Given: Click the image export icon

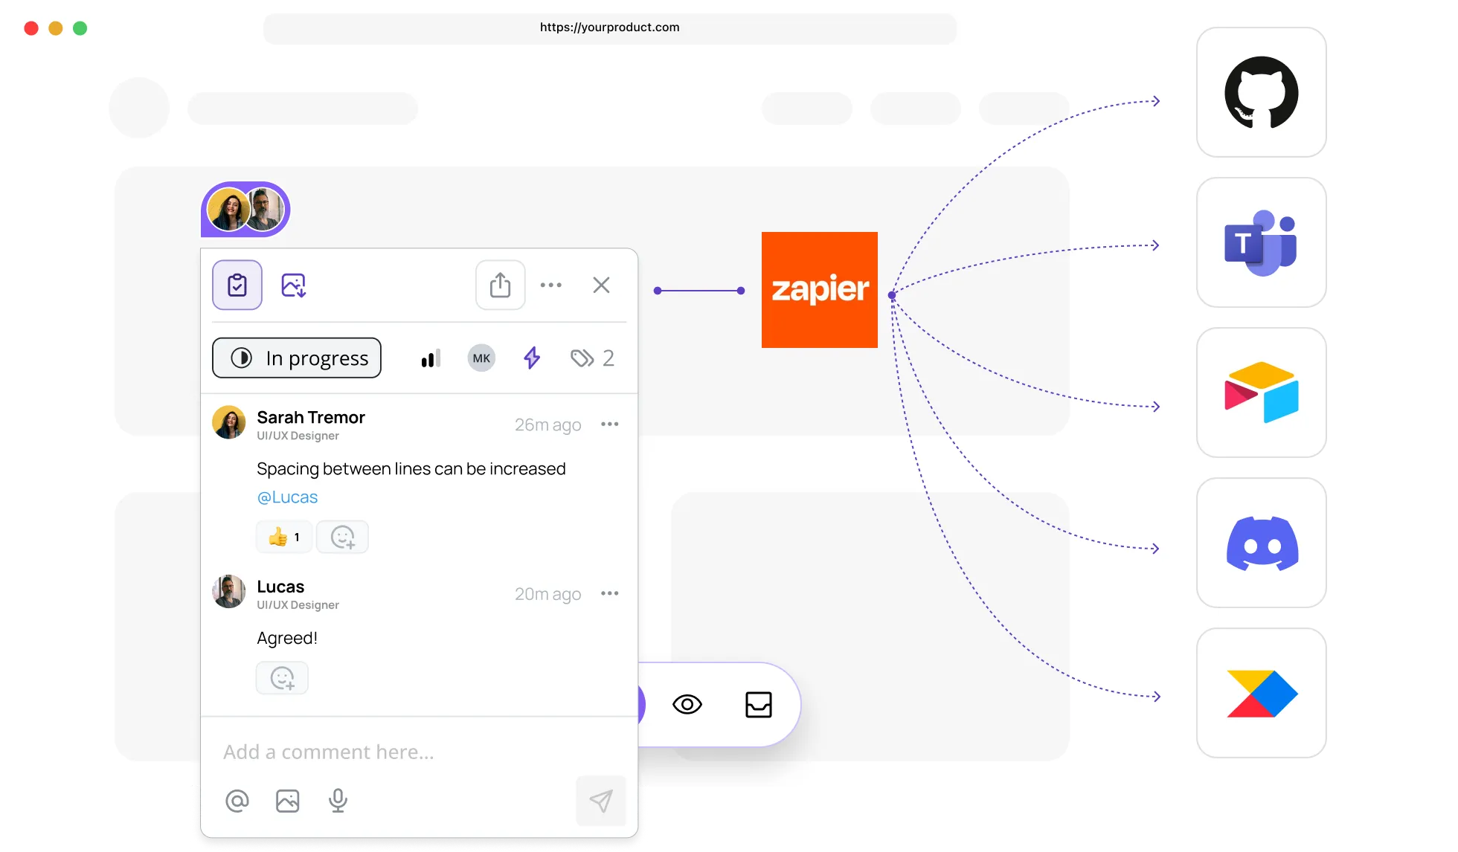Looking at the screenshot, I should coord(293,285).
